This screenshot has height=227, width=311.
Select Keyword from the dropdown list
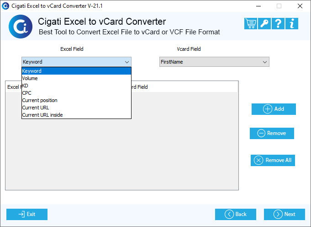tap(76, 71)
